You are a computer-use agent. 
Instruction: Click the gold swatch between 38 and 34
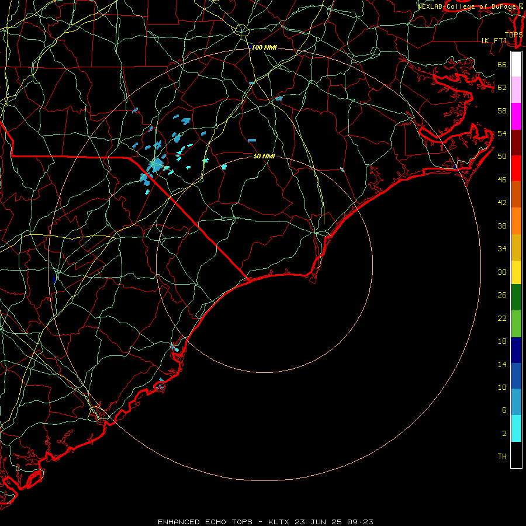point(516,247)
